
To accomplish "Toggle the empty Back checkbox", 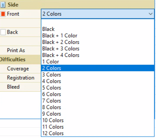I will coord(3,32).
